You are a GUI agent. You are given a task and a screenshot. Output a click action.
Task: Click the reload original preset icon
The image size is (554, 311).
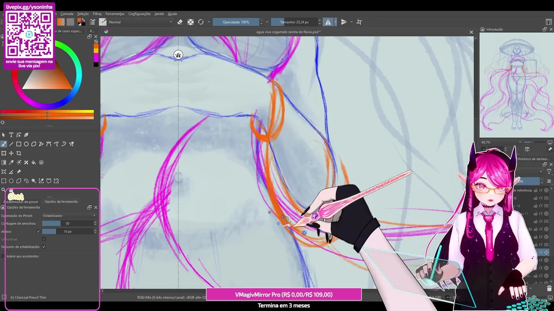click(x=201, y=22)
